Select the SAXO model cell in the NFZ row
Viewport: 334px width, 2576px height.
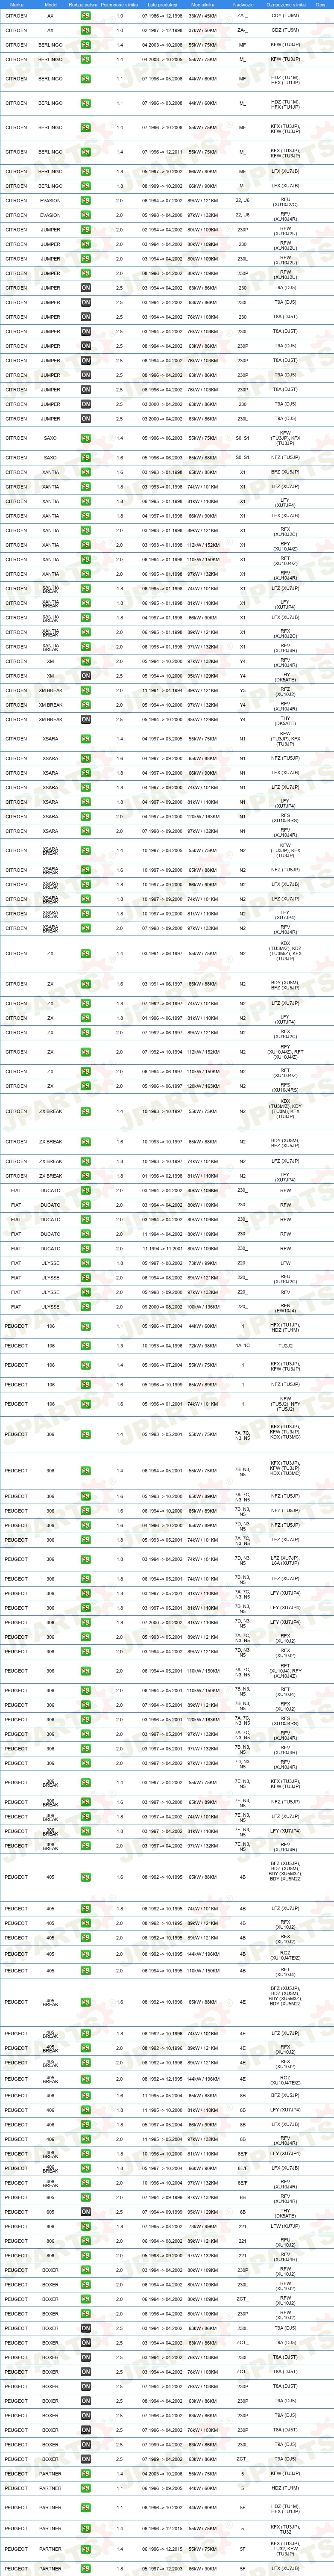[51, 458]
